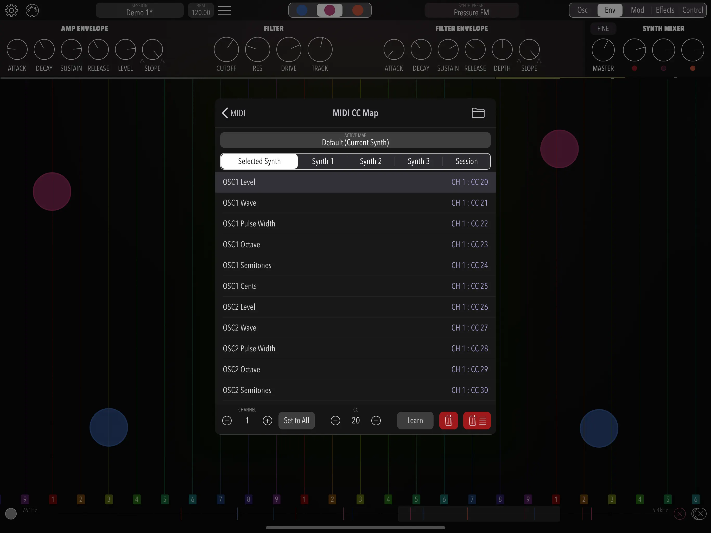The image size is (711, 533).
Task: Clear all mappings with the trash-list icon
Action: click(x=477, y=421)
